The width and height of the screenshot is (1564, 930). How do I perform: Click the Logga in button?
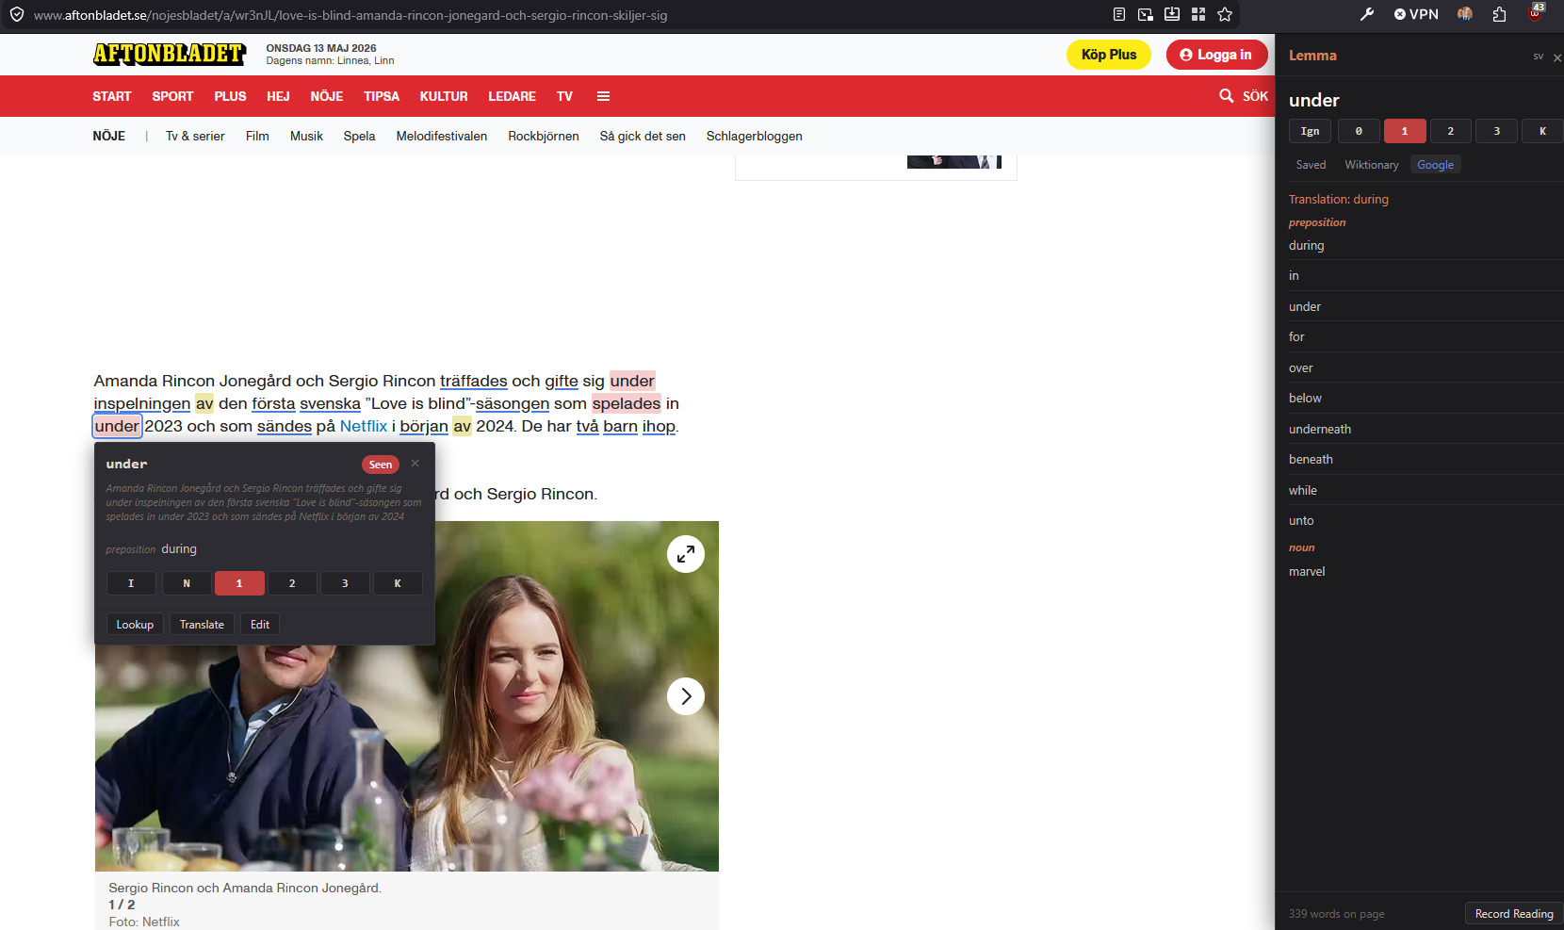pyautogui.click(x=1216, y=55)
